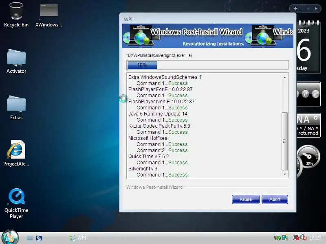Click the sidebar previous-page arrow

(308, 9)
